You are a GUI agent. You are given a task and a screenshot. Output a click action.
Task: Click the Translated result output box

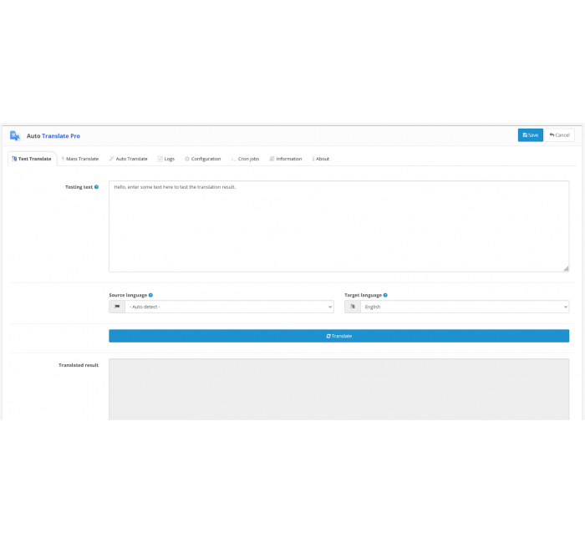click(338, 389)
